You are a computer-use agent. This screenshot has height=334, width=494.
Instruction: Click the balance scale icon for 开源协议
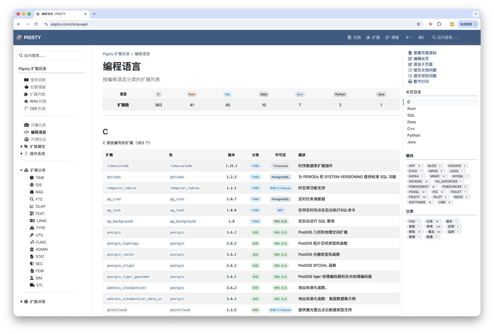tap(27, 139)
